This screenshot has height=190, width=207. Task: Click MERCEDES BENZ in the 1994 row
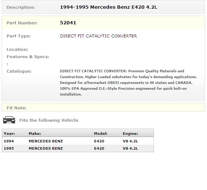pyautogui.click(x=46, y=141)
